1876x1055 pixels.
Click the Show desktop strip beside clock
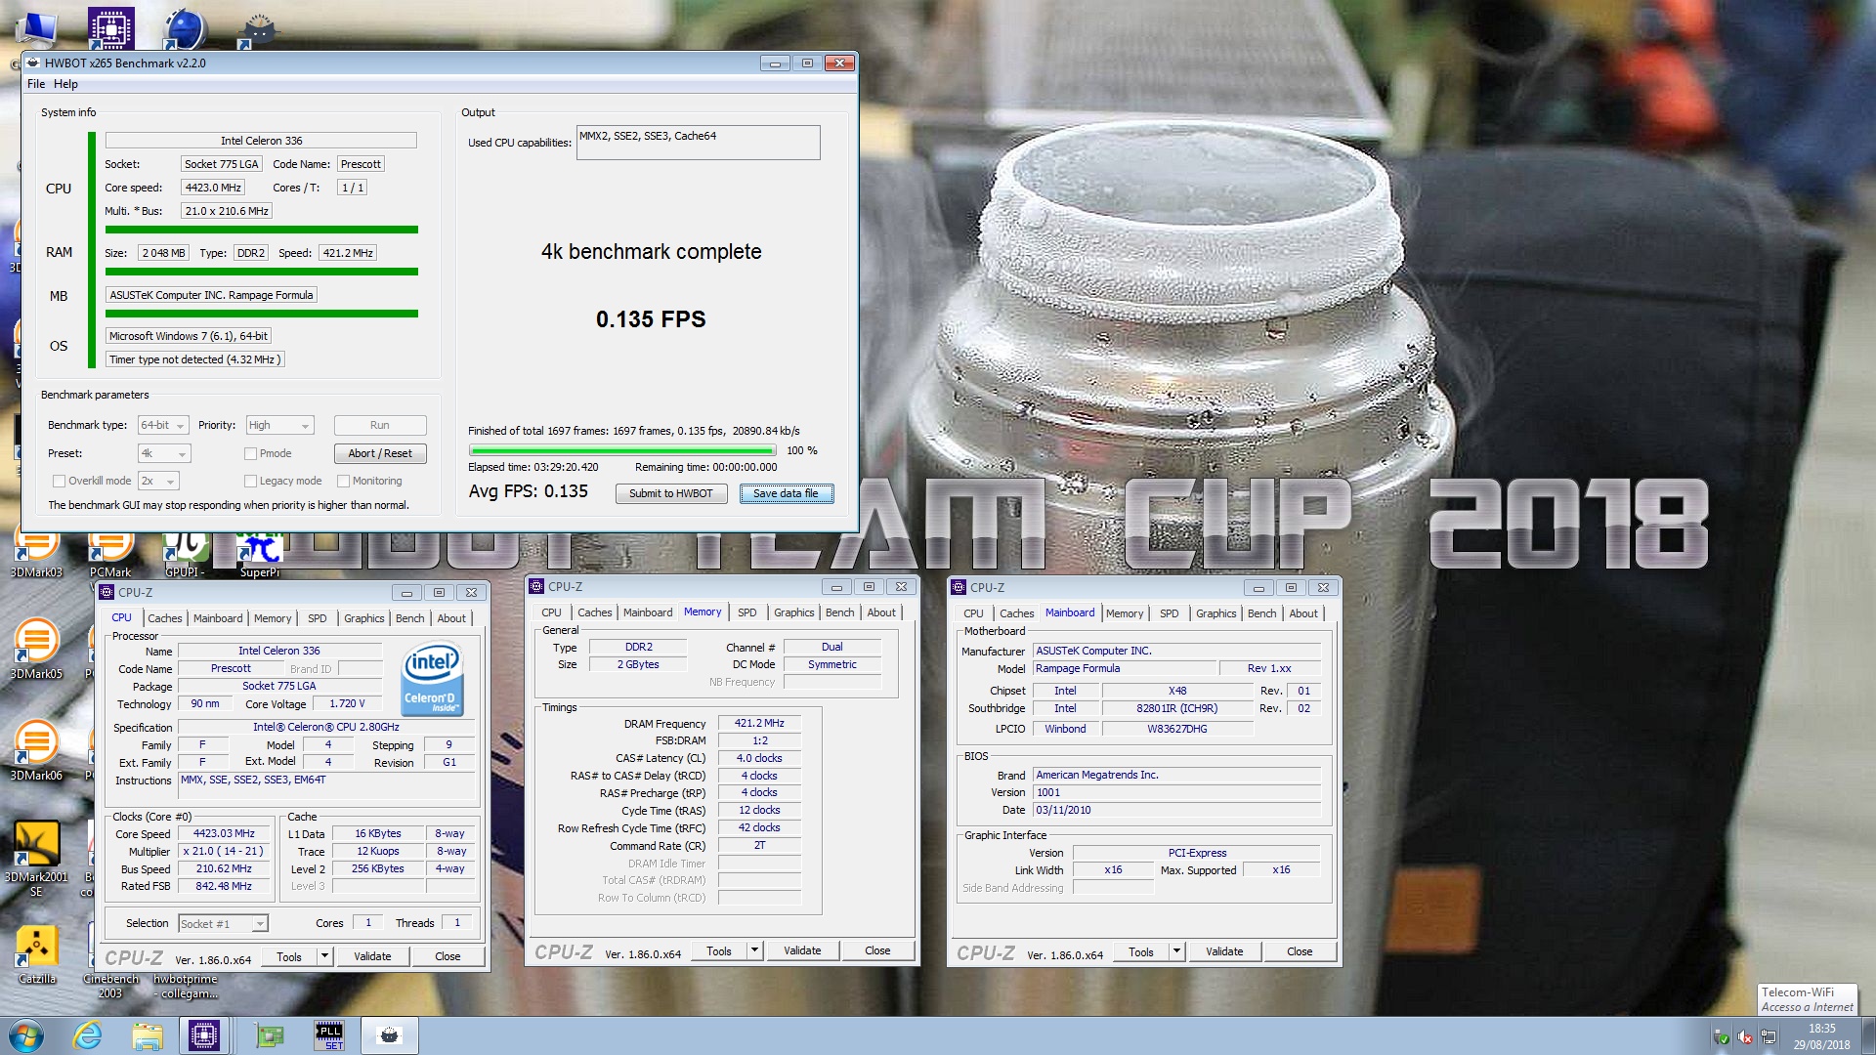[1867, 1036]
